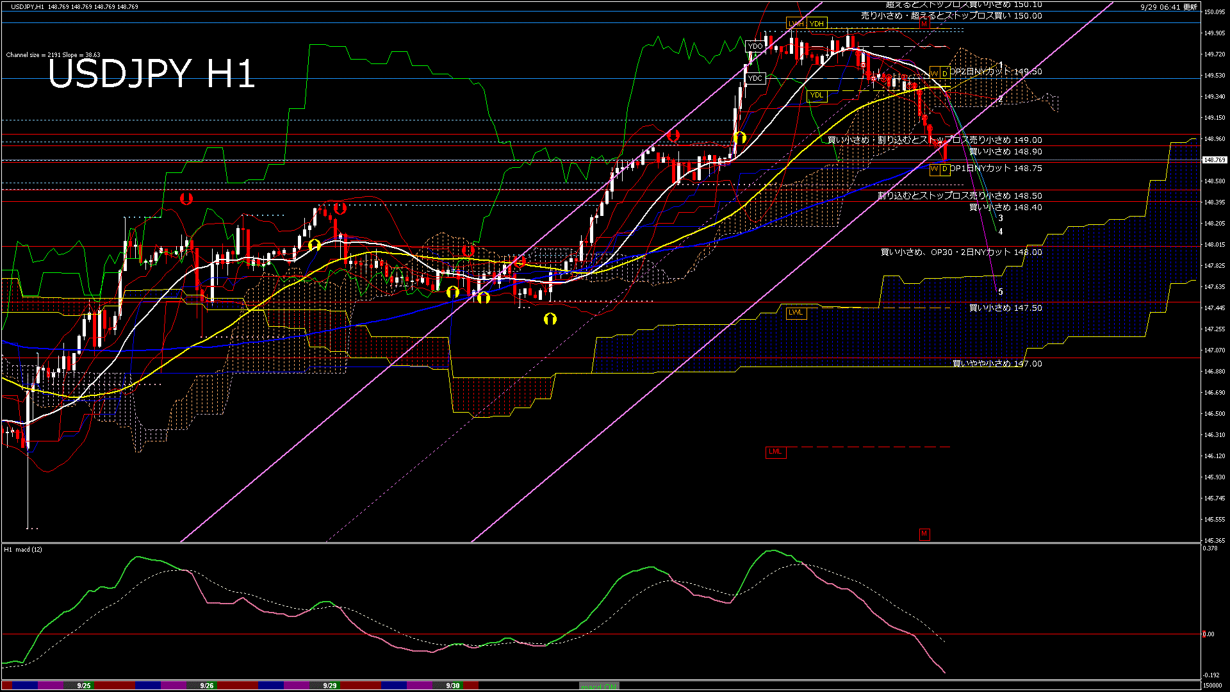Click the dim LML label
Viewport: 1230px width, 692px height.
click(775, 452)
